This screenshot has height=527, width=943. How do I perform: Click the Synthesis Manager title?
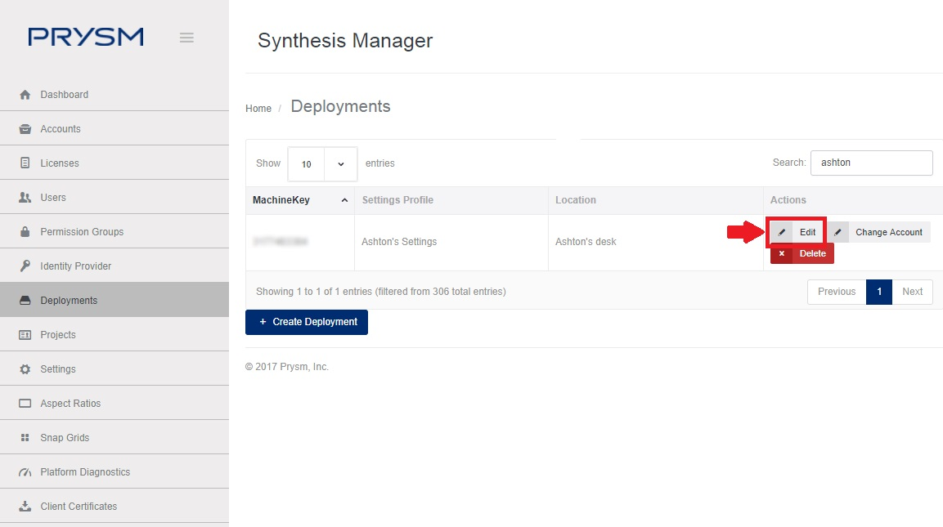(345, 40)
